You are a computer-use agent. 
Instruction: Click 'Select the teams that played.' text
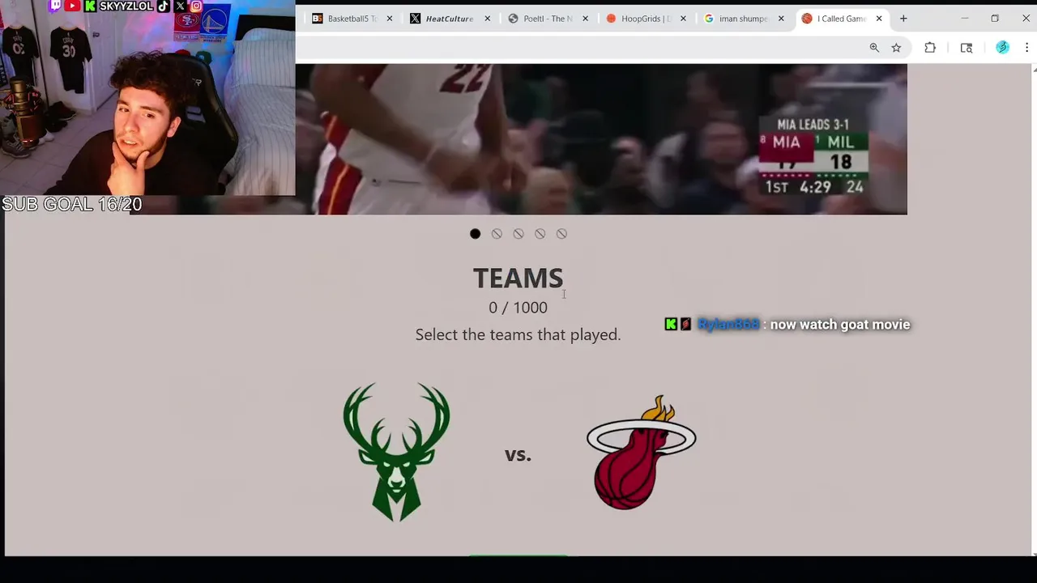coord(518,334)
